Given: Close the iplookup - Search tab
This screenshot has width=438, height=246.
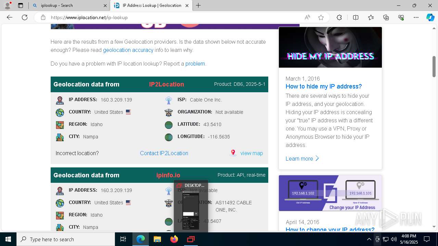Looking at the screenshot, I should tap(105, 5).
